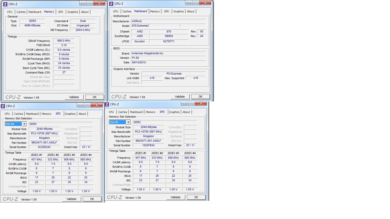
Task: Click Model field 870 Extreme3
Action: [155, 26]
